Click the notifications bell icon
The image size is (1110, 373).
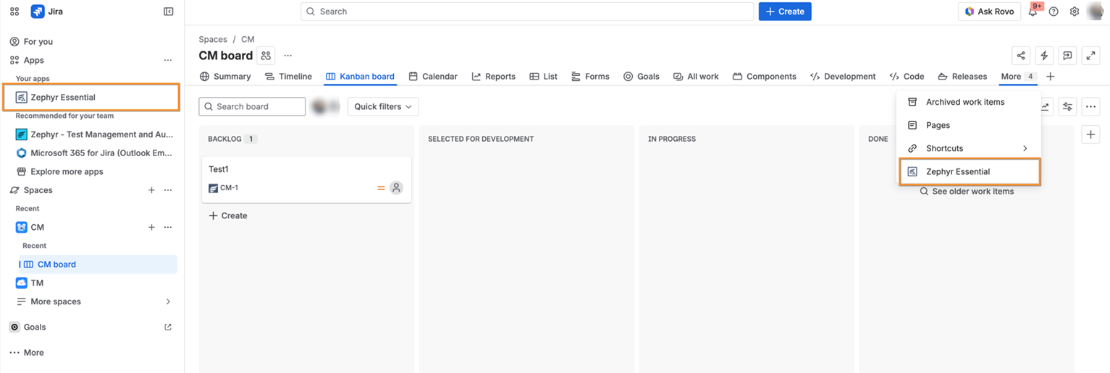point(1033,12)
